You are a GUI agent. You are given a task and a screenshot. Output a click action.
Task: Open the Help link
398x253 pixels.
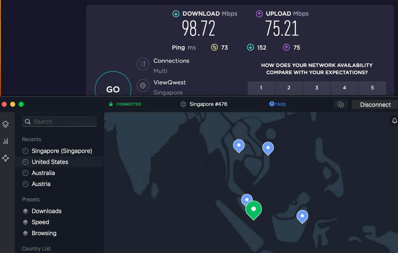(278, 104)
